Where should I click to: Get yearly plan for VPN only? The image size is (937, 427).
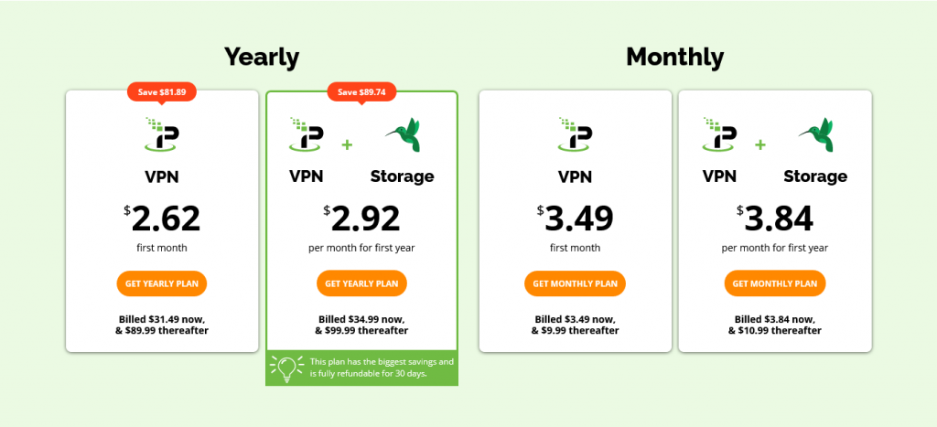pos(161,283)
